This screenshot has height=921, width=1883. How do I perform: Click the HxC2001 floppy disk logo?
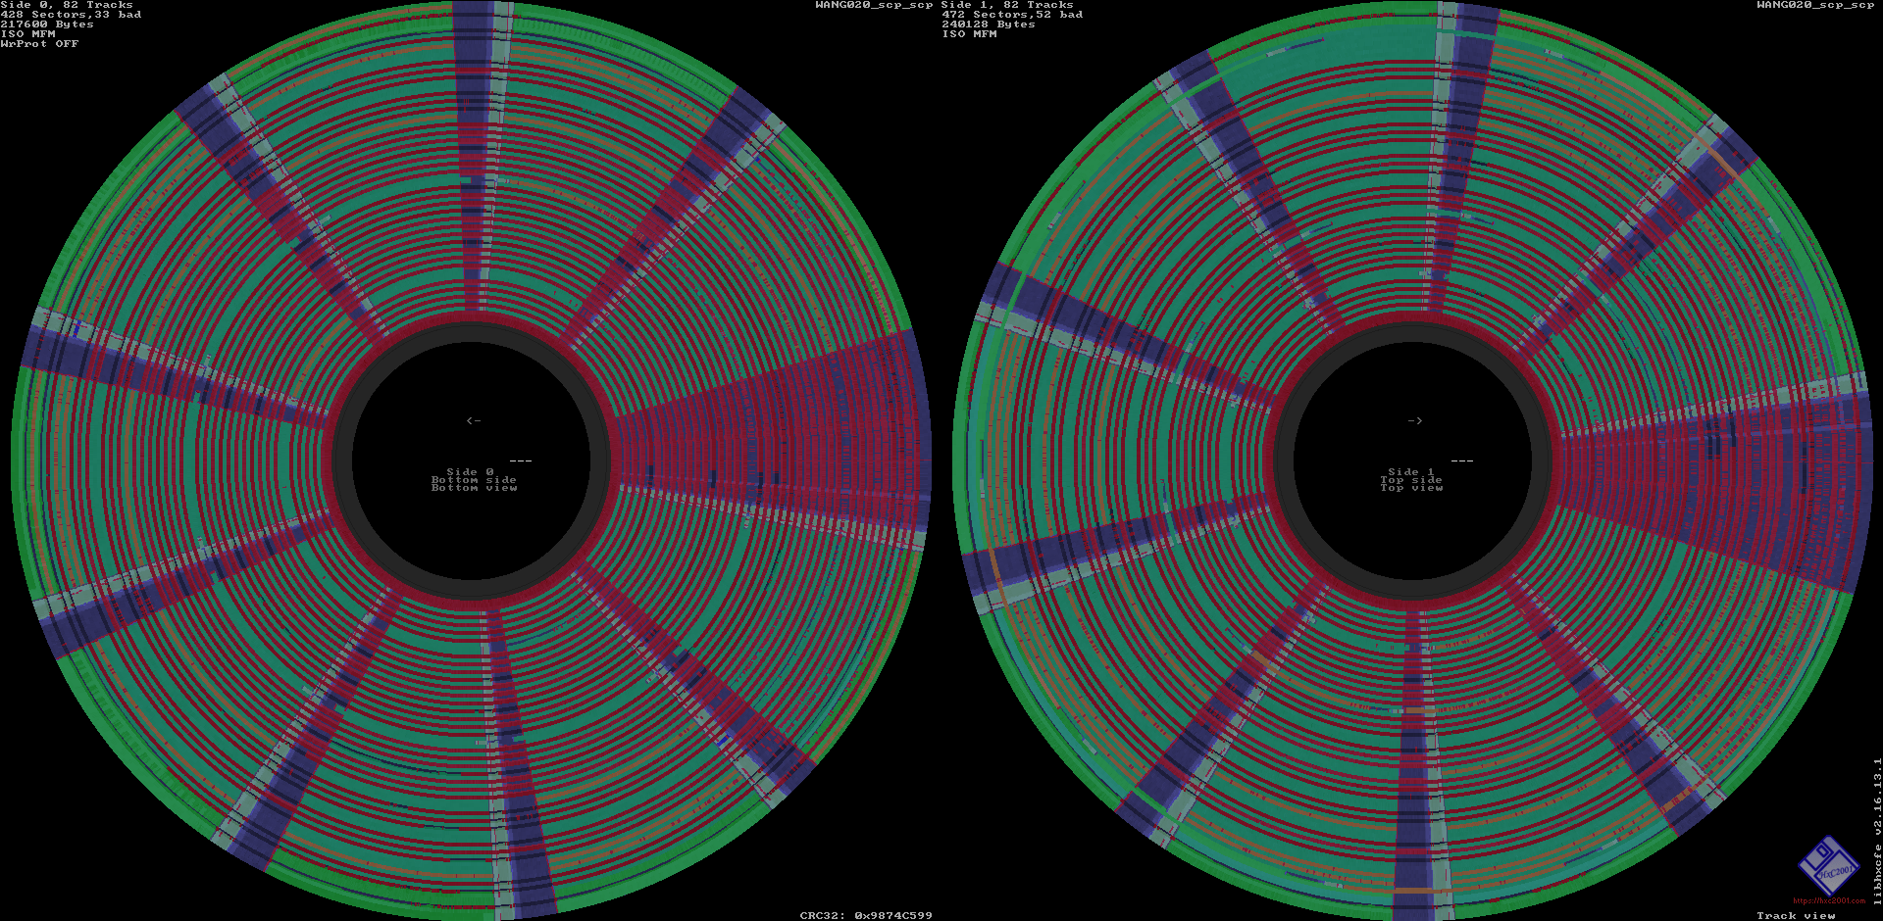1829,866
